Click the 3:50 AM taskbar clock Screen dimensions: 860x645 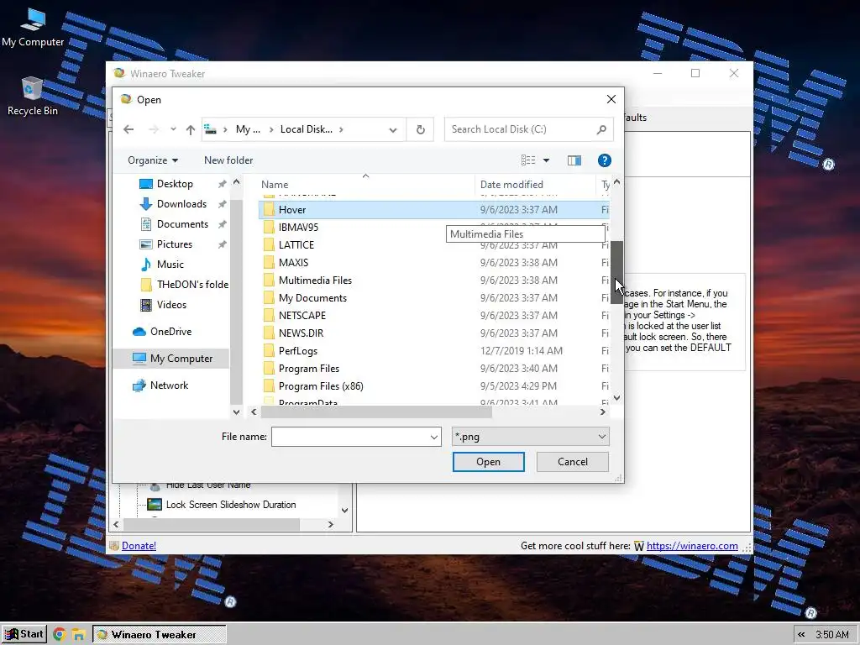point(832,635)
